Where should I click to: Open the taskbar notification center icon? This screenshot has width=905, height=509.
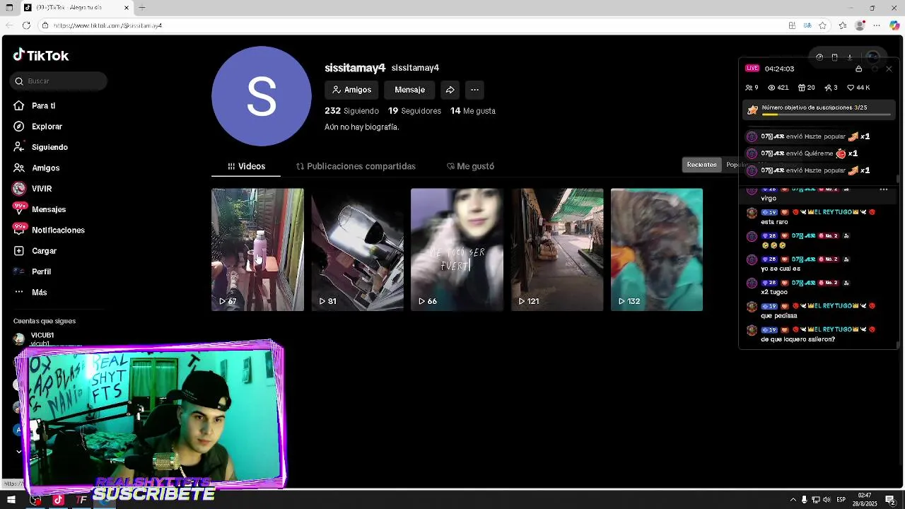[890, 500]
